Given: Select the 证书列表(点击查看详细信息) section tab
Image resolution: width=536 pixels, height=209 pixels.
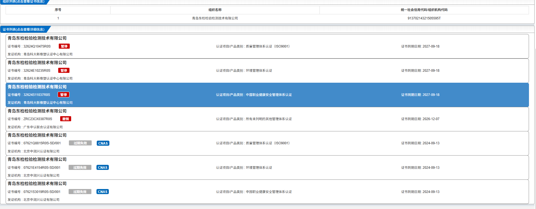Looking at the screenshot, I should 24,29.
